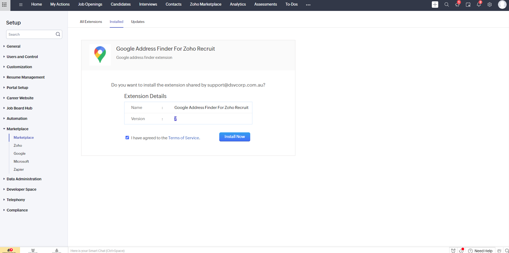
Task: Toggle the hamburger sidebar menu
Action: click(21, 5)
